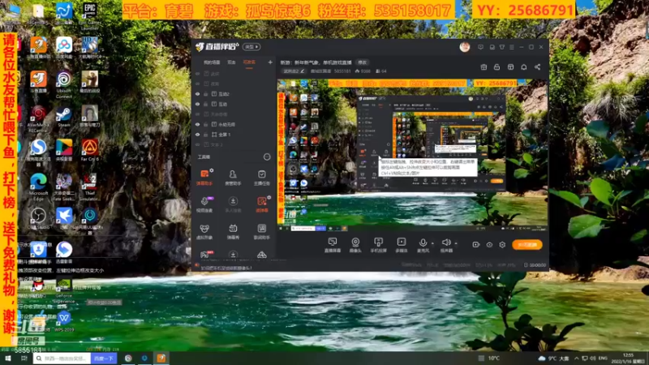Image resolution: width=649 pixels, height=365 pixels.
Task: Add a new scene with plus icon
Action: [270, 62]
